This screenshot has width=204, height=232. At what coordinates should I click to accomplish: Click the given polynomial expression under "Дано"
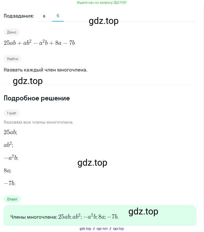[x=39, y=43]
